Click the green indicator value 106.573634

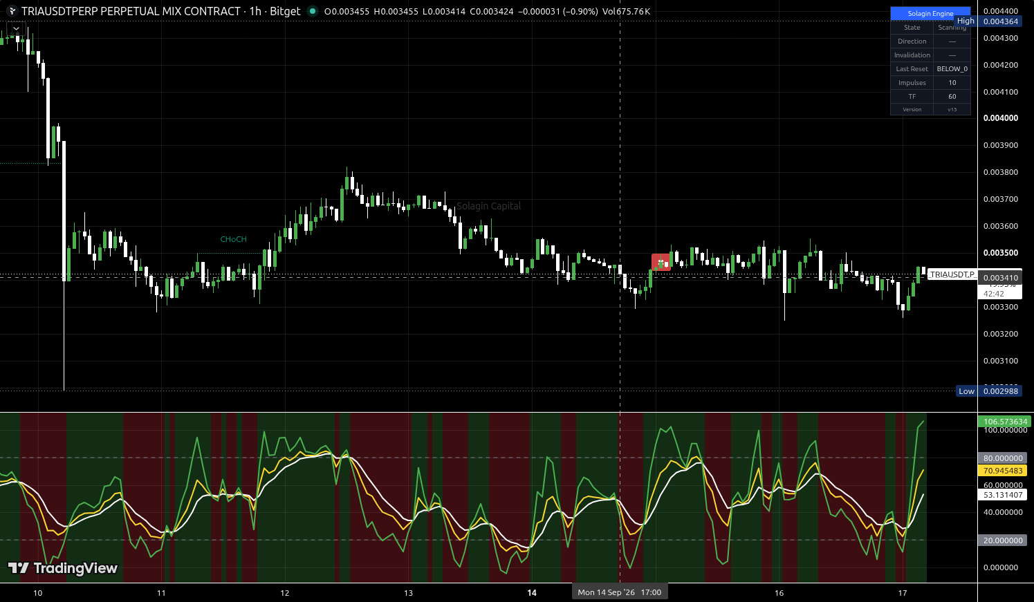click(x=1003, y=422)
